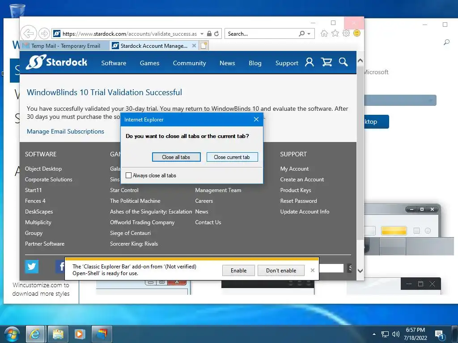Open Object Desktop link

click(43, 168)
